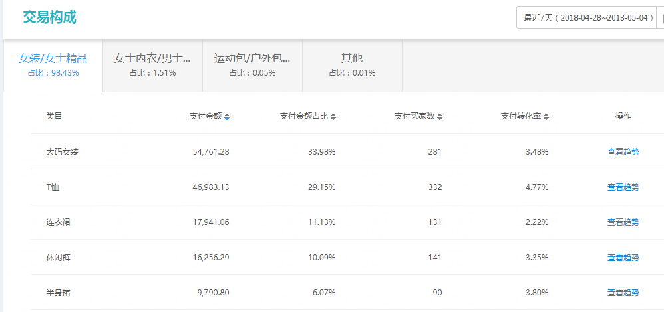Click the 类目 column header
The width and height of the screenshot is (664, 312).
click(54, 116)
